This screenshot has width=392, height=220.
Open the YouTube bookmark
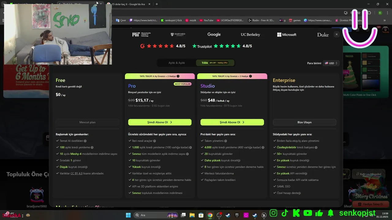pyautogui.click(x=206, y=20)
